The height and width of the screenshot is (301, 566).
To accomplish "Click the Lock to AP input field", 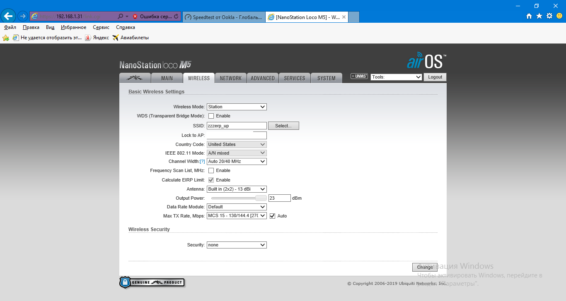I will tap(237, 136).
